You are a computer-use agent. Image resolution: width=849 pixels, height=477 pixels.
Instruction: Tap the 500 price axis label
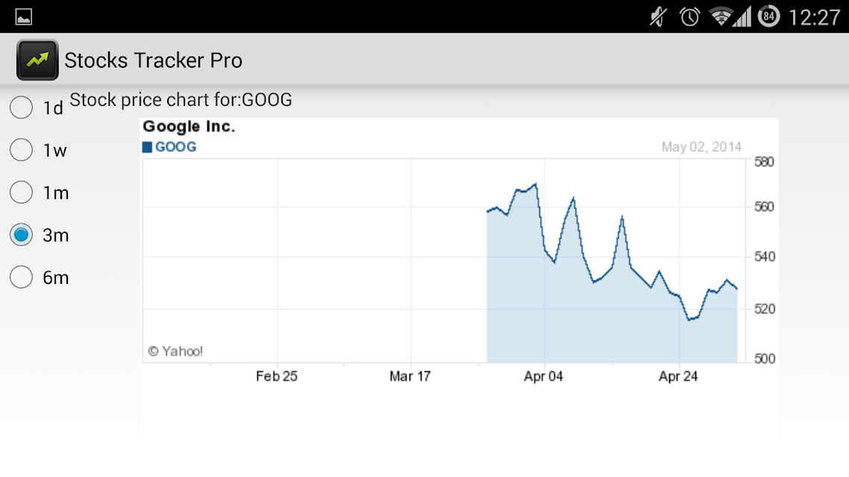click(765, 358)
